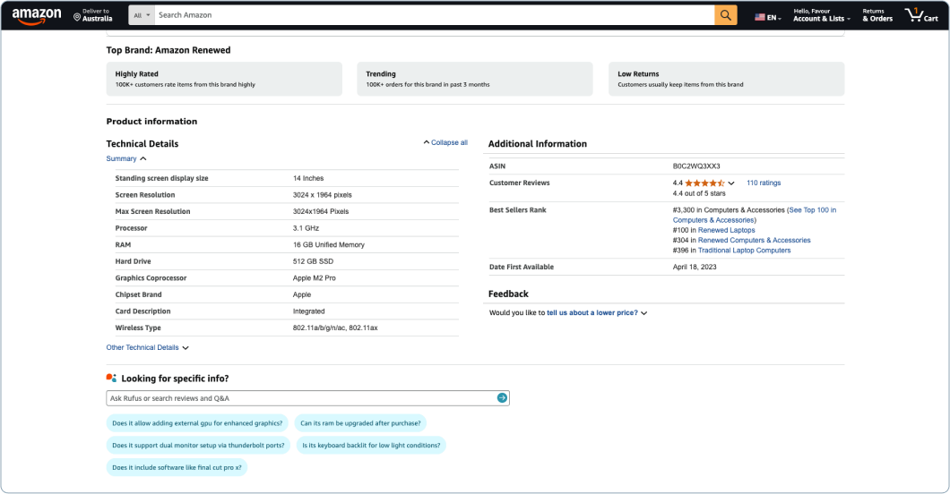The height and width of the screenshot is (494, 950).
Task: Click the 4.4 out of 5 stars text
Action: click(698, 193)
